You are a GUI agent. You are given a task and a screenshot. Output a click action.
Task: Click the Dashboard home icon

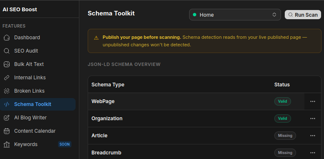click(x=7, y=38)
